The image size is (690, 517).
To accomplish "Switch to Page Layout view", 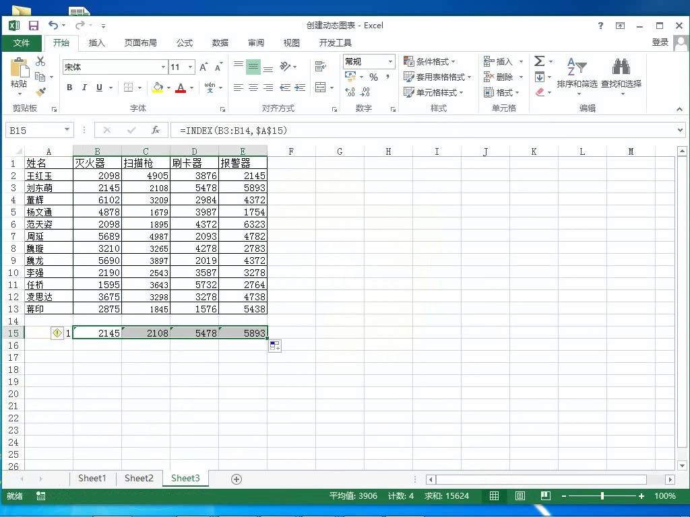I will point(520,496).
